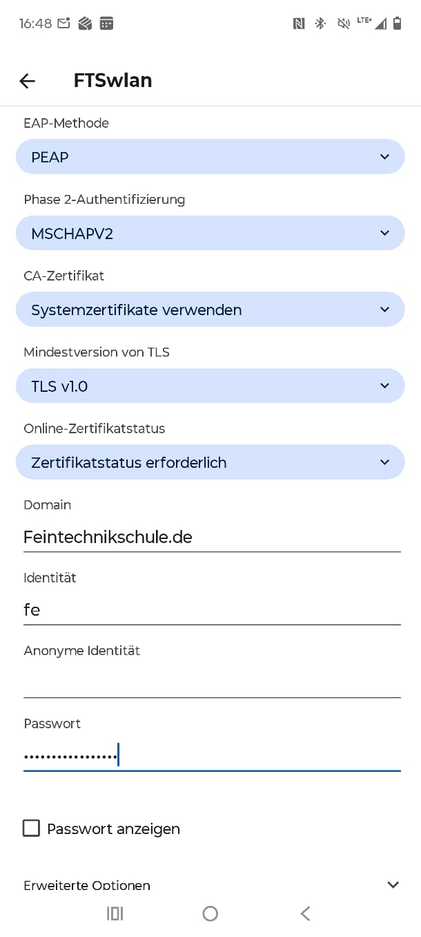This screenshot has width=421, height=937.
Task: Tap the Anonyme Identität input field
Action: 211,683
